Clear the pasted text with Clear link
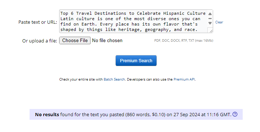 point(219,22)
